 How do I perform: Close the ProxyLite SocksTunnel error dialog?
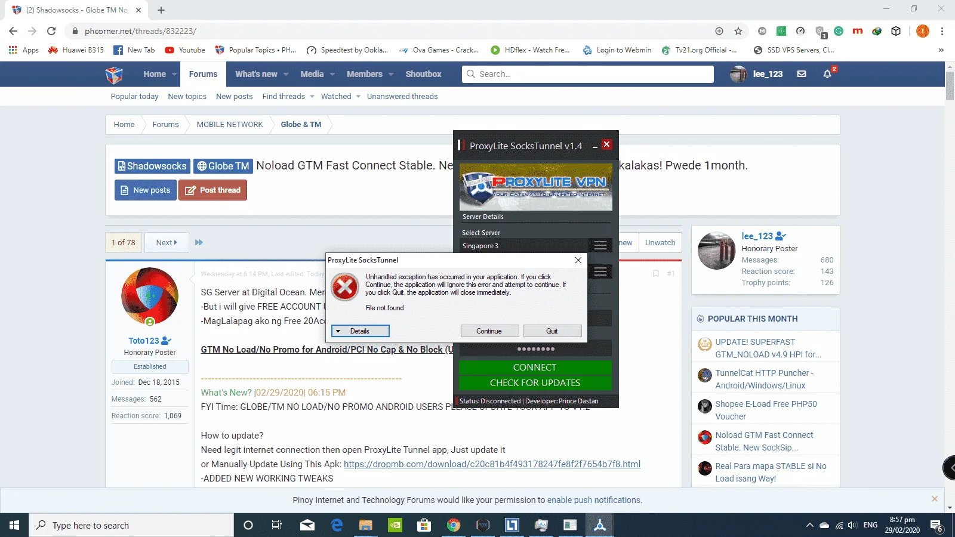[578, 260]
